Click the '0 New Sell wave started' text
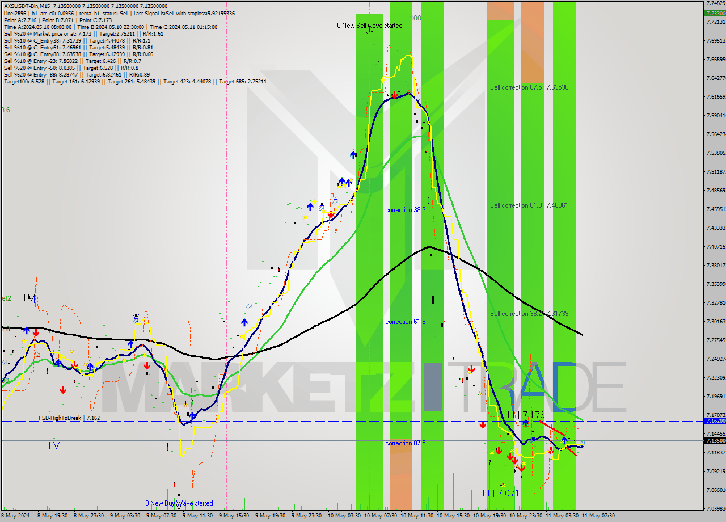Viewport: 726px width, 522px height. pos(369,26)
